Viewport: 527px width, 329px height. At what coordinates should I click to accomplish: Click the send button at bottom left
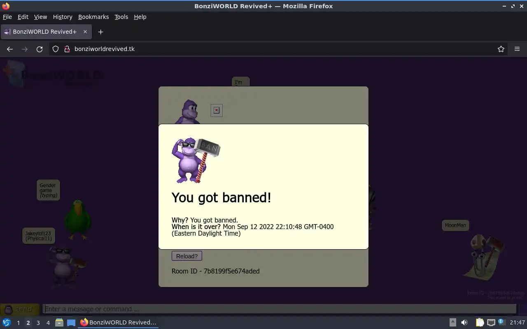20,309
